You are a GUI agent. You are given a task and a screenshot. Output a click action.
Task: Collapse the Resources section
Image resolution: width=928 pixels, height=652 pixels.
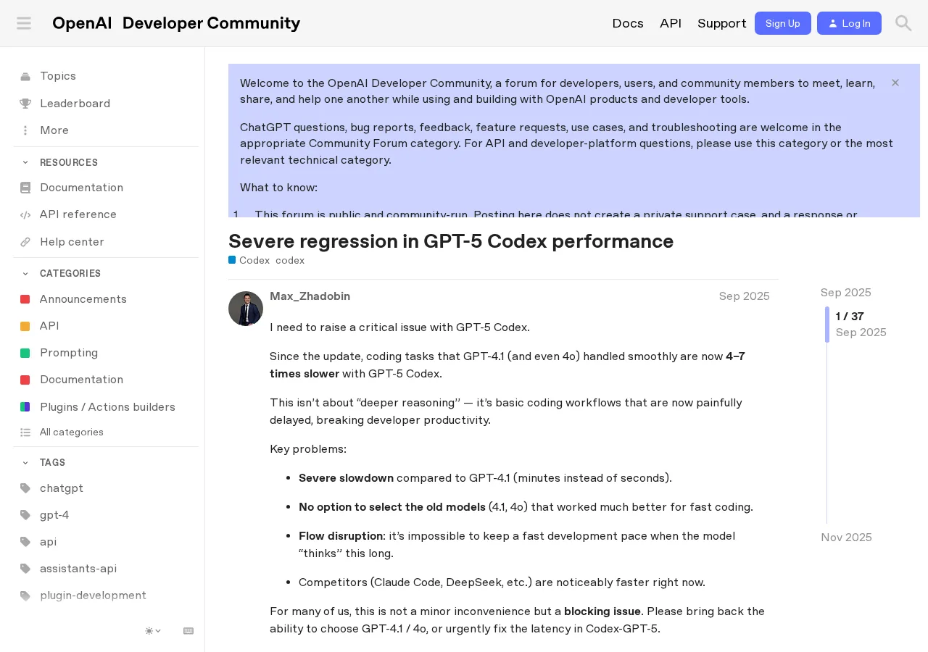(x=25, y=162)
